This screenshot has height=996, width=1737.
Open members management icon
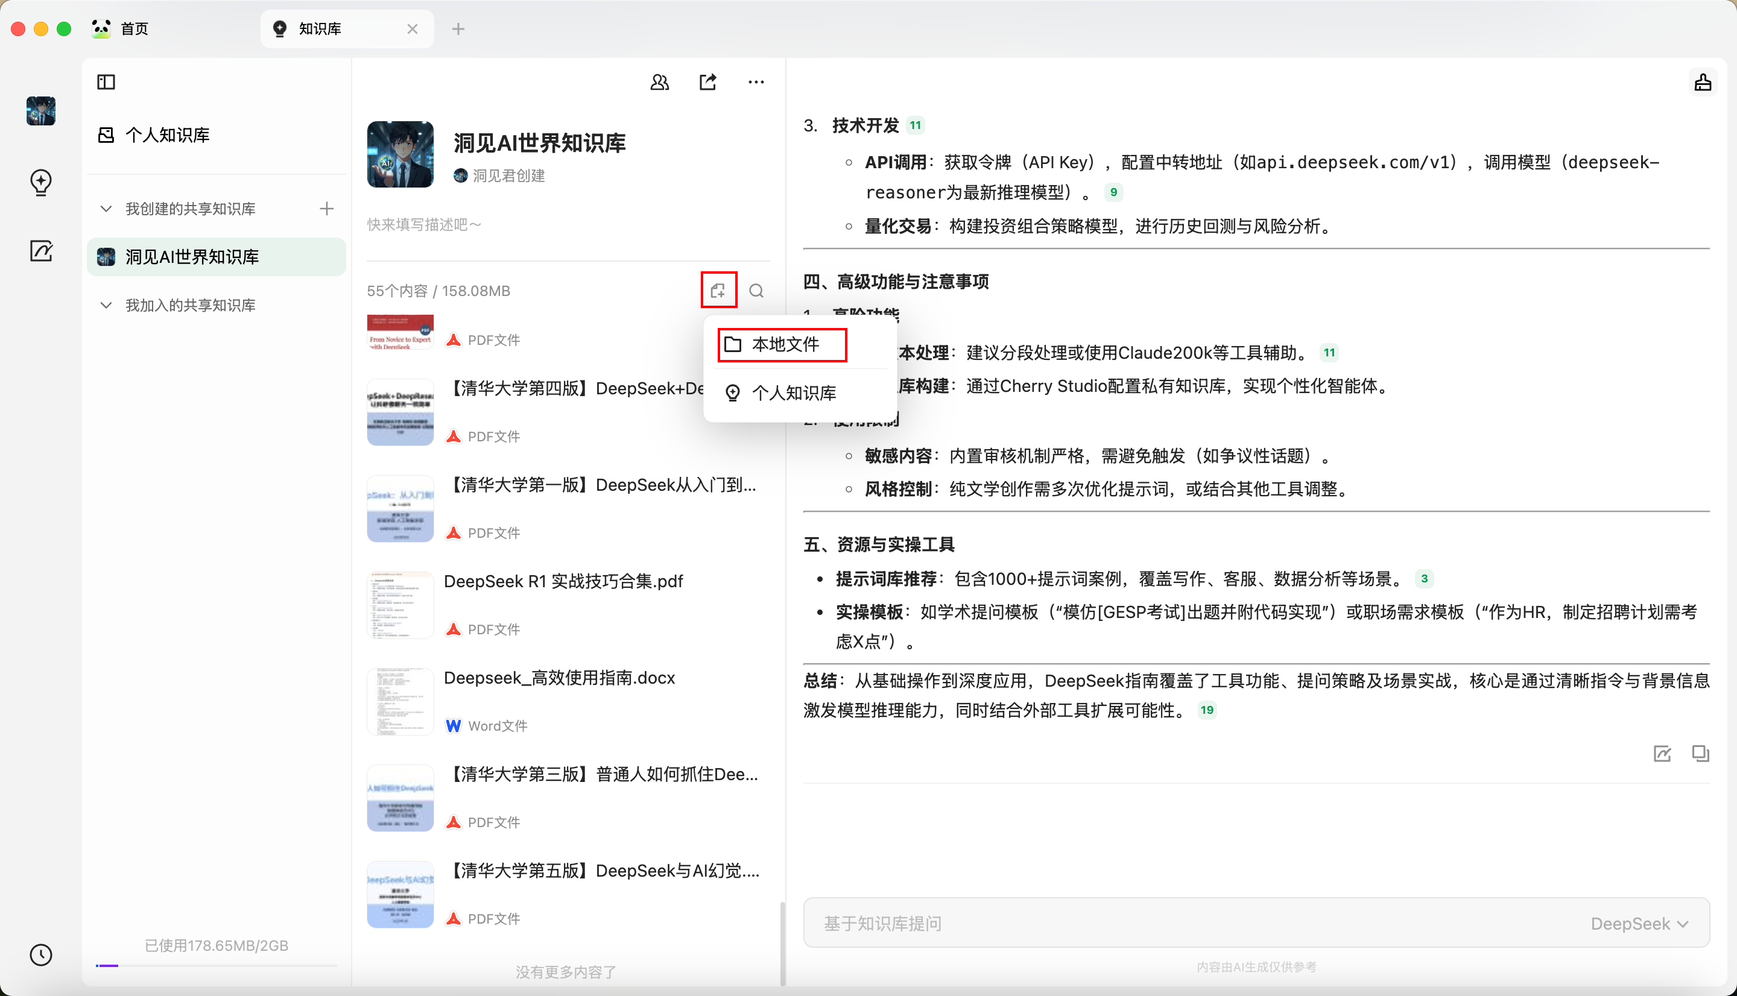click(x=659, y=82)
